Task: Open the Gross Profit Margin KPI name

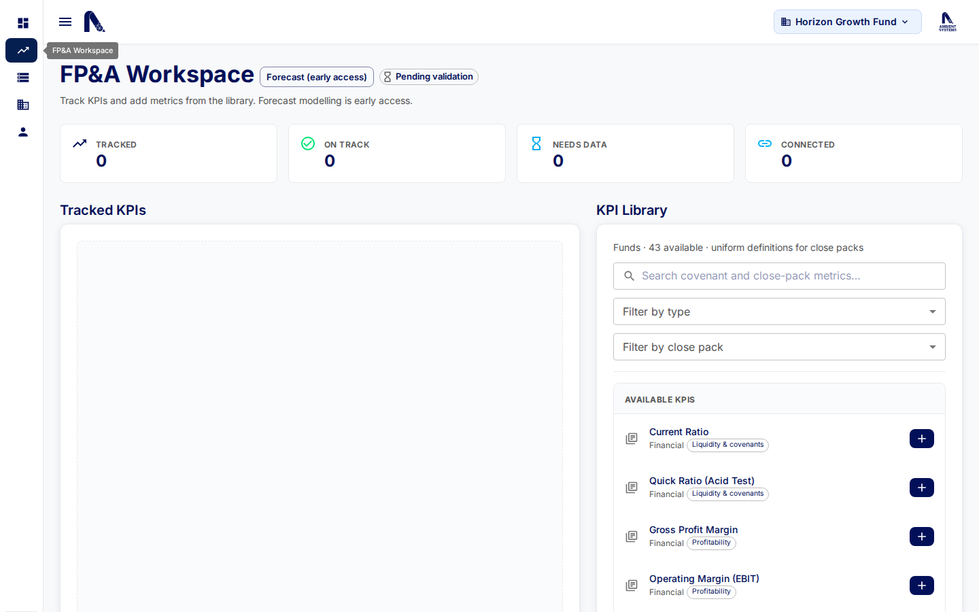Action: point(693,530)
